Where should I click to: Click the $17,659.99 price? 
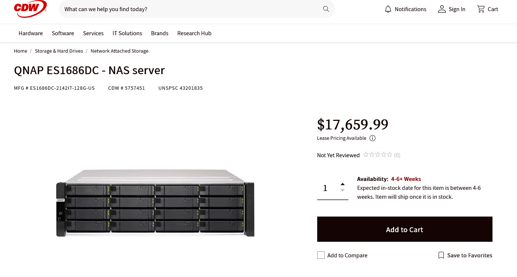(353, 124)
